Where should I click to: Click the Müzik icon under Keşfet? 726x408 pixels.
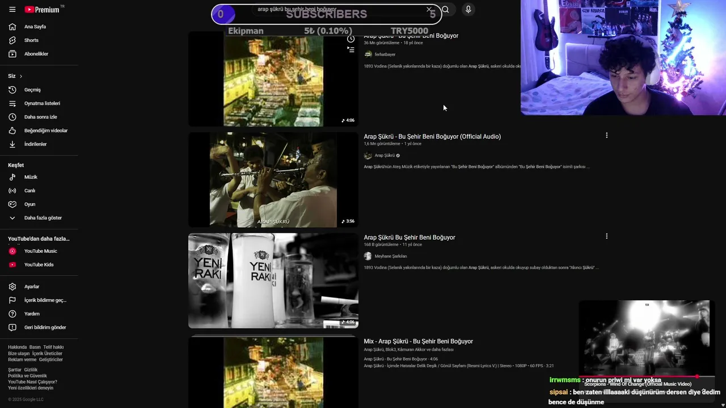pyautogui.click(x=12, y=177)
